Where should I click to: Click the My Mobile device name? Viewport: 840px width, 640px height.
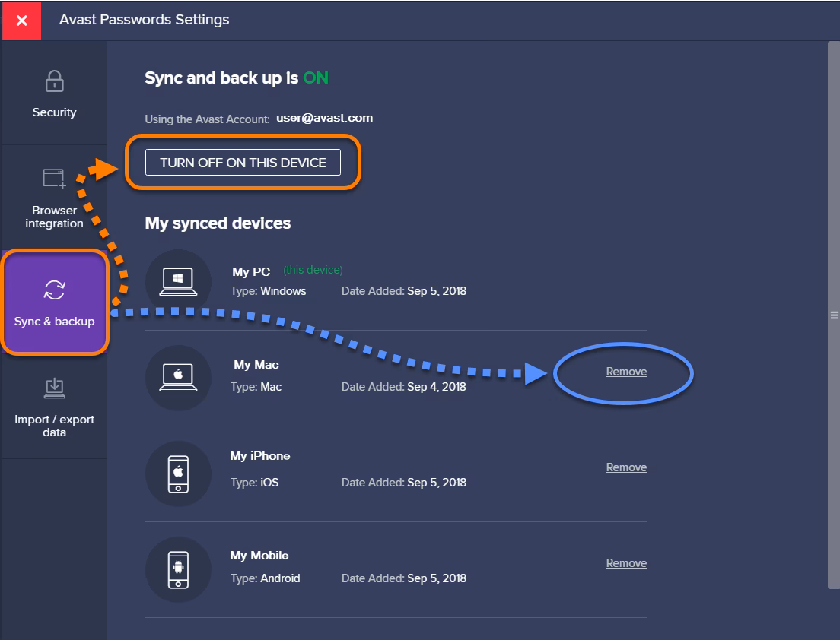(259, 556)
